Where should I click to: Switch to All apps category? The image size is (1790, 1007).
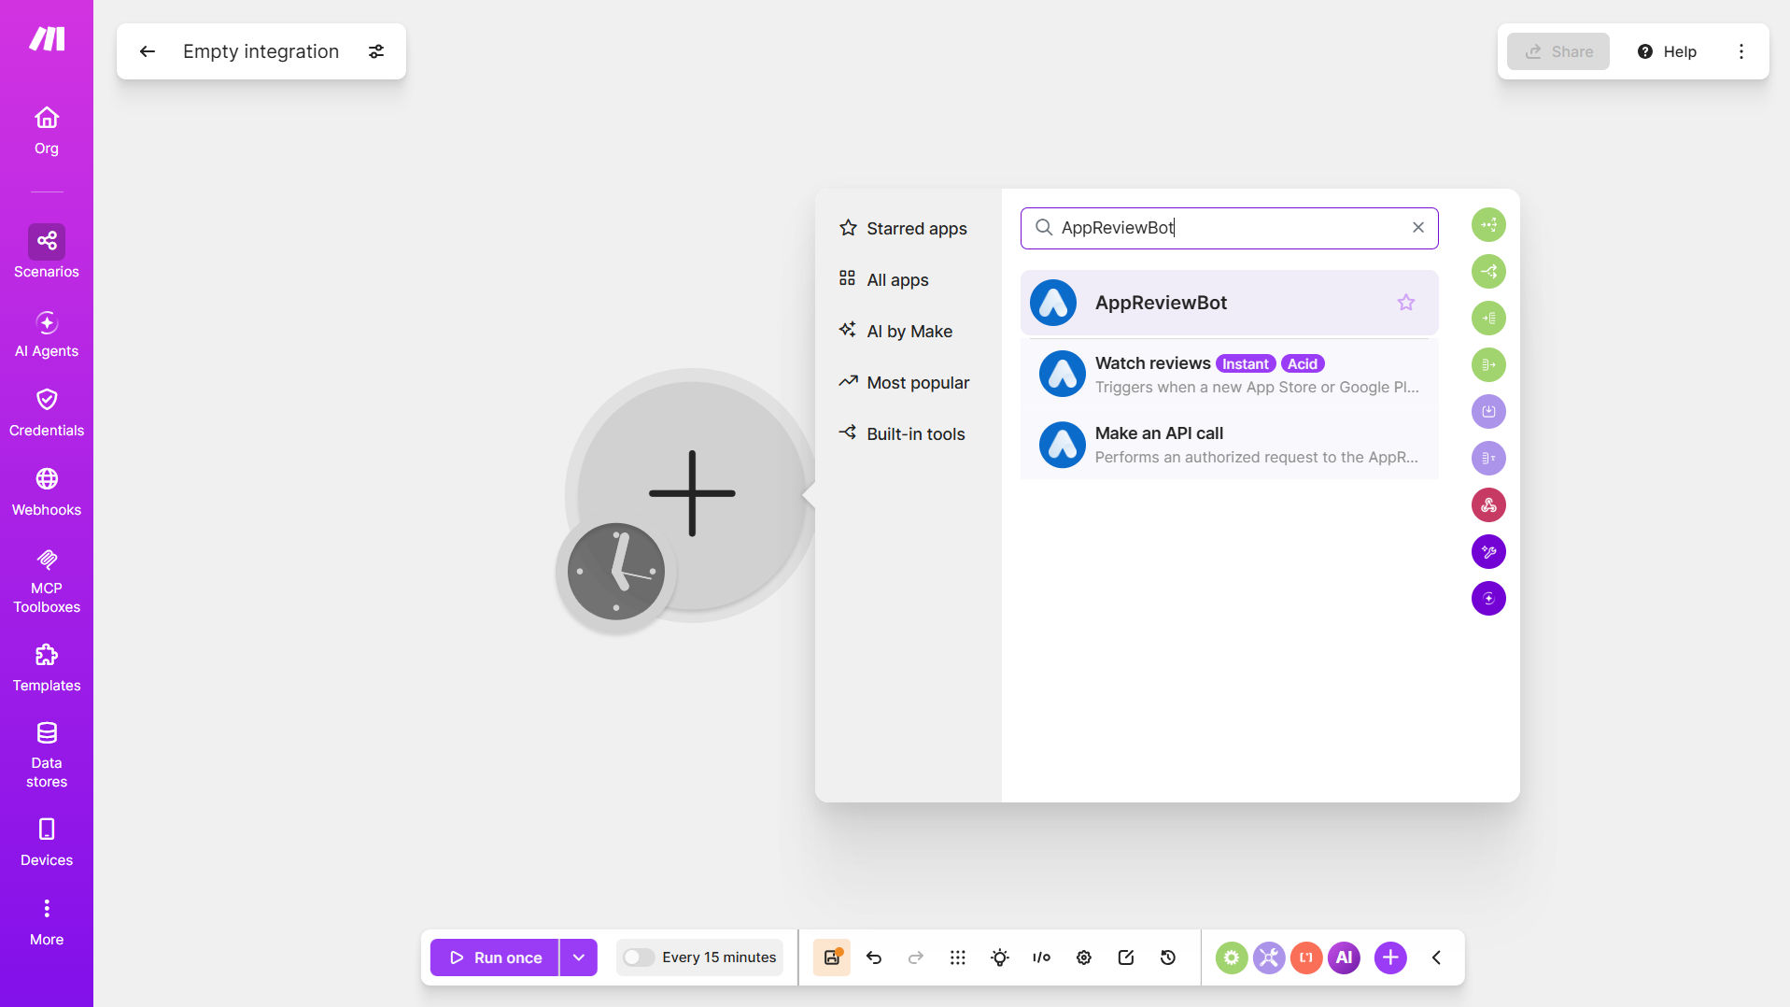click(x=883, y=279)
